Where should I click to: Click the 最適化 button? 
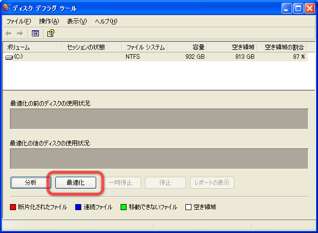76,183
